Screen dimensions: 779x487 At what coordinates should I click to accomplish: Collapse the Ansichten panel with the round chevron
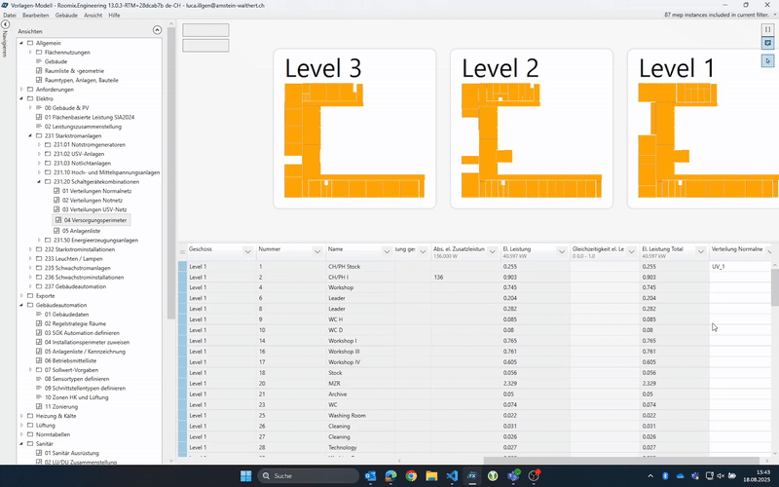(x=158, y=31)
